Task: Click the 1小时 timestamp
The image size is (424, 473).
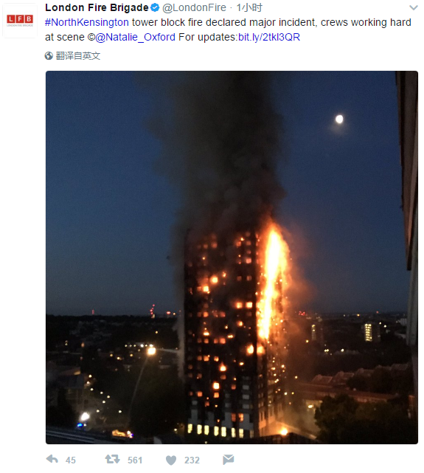Action: point(249,7)
